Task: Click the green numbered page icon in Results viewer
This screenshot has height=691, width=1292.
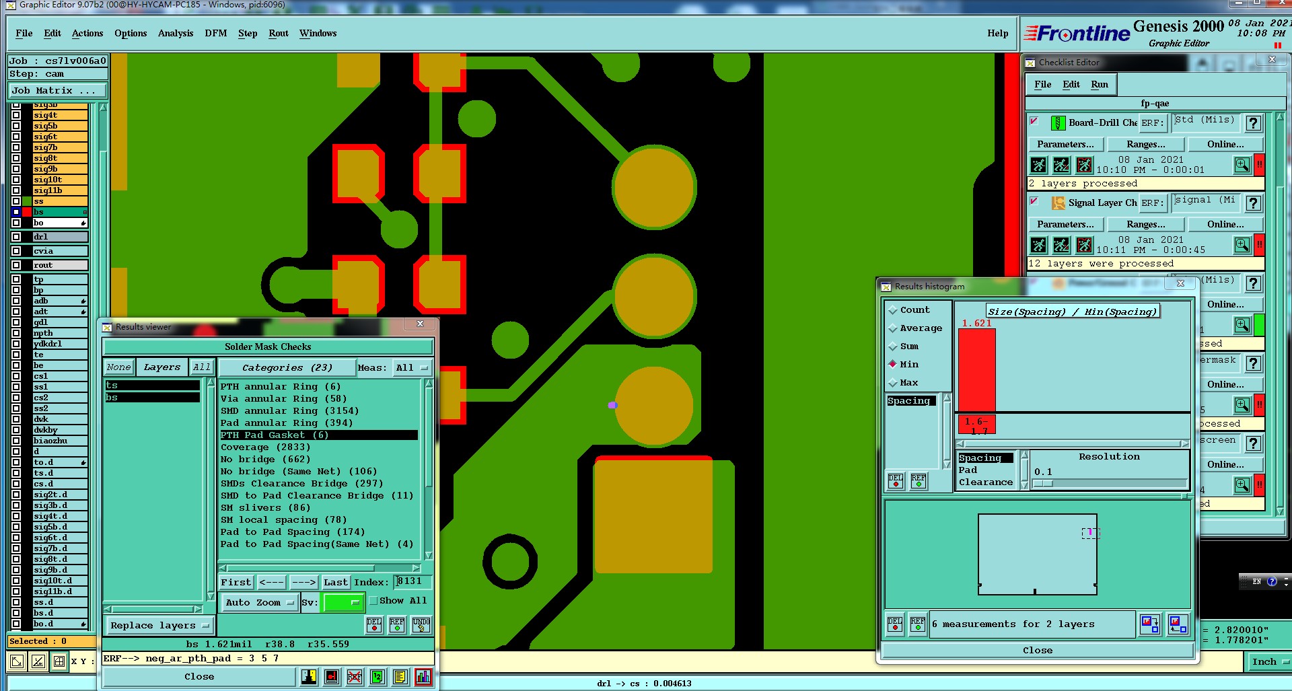Action: pyautogui.click(x=378, y=677)
